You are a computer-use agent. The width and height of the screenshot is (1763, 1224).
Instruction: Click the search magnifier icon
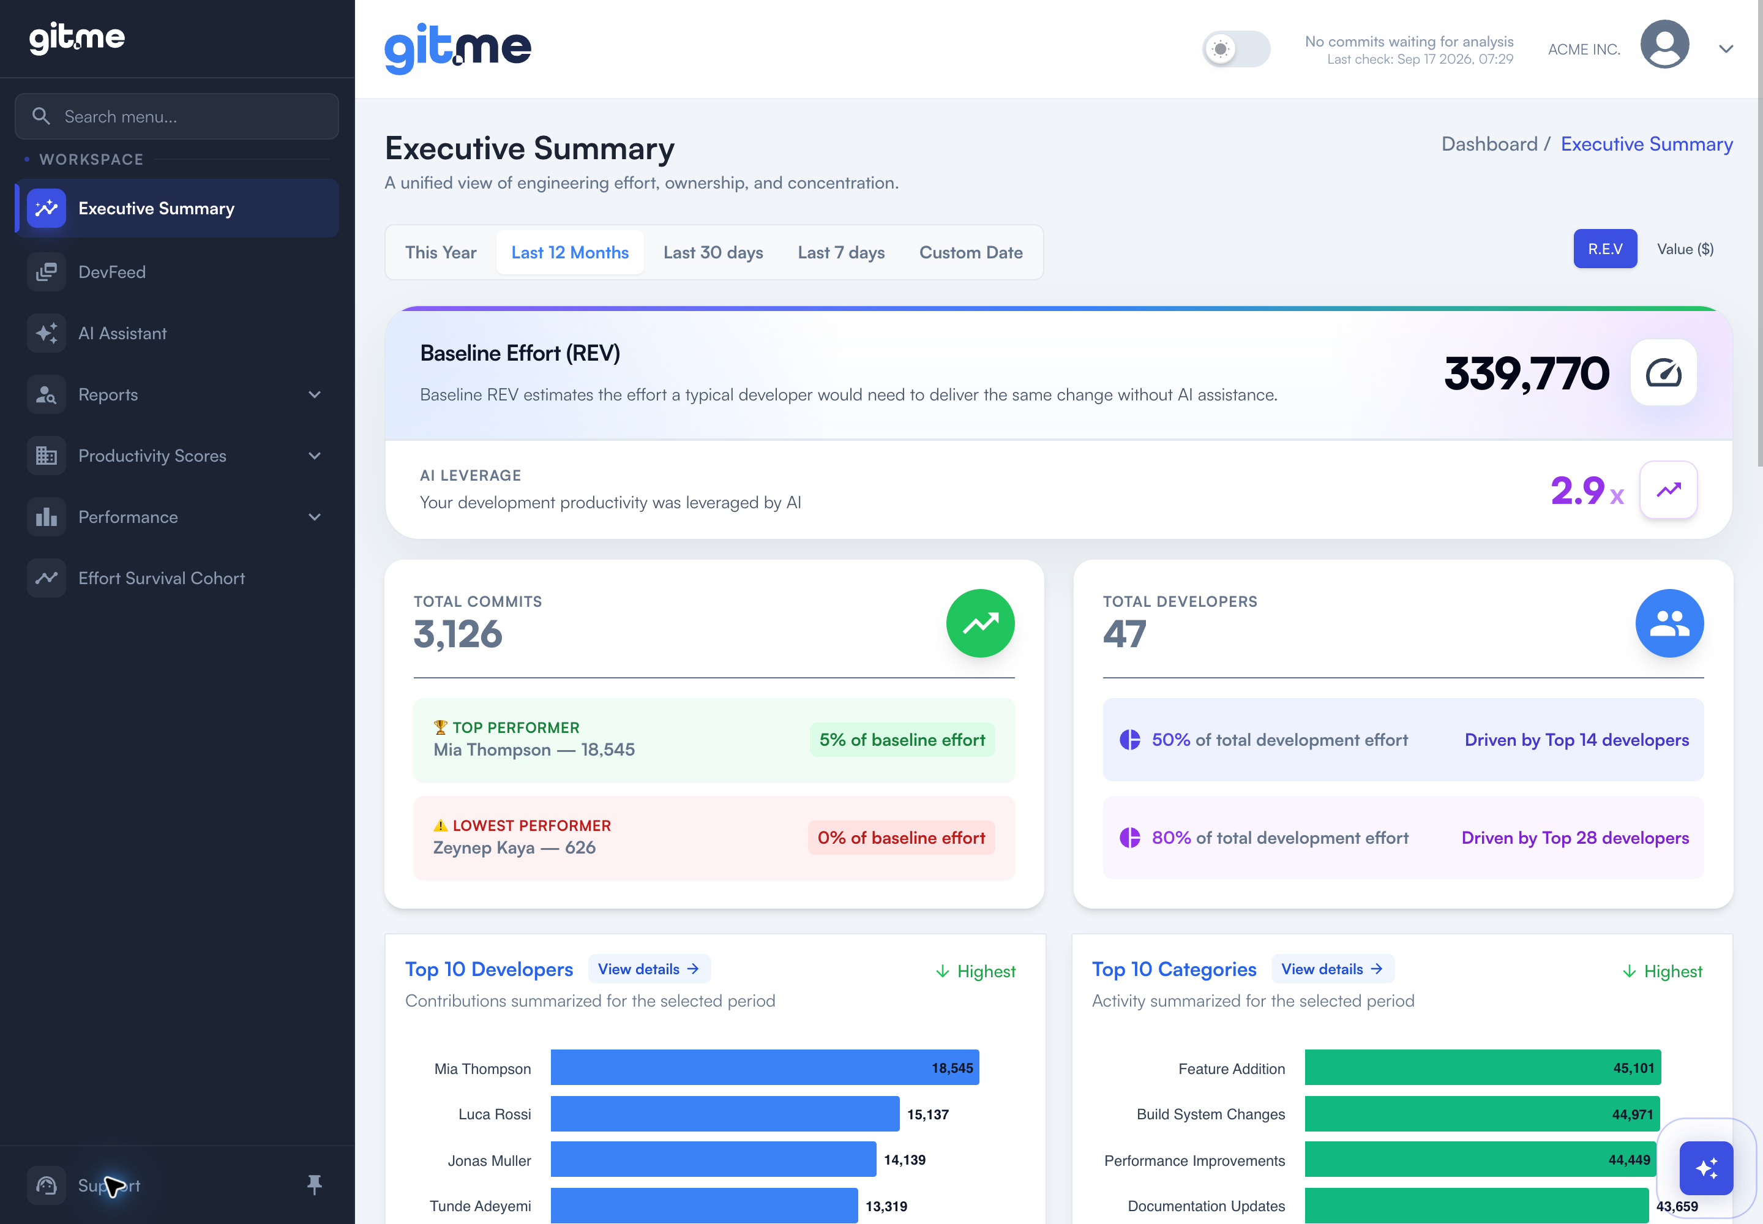[42, 116]
